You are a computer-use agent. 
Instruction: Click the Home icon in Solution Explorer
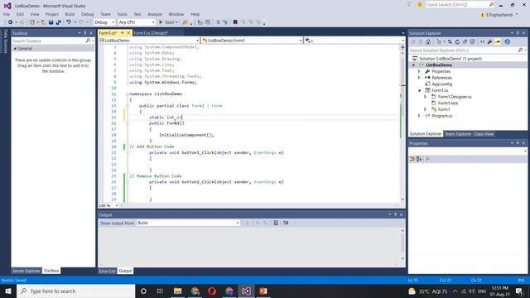[x=428, y=42]
